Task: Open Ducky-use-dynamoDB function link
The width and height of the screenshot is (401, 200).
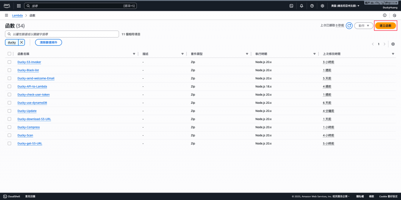Action: point(32,103)
